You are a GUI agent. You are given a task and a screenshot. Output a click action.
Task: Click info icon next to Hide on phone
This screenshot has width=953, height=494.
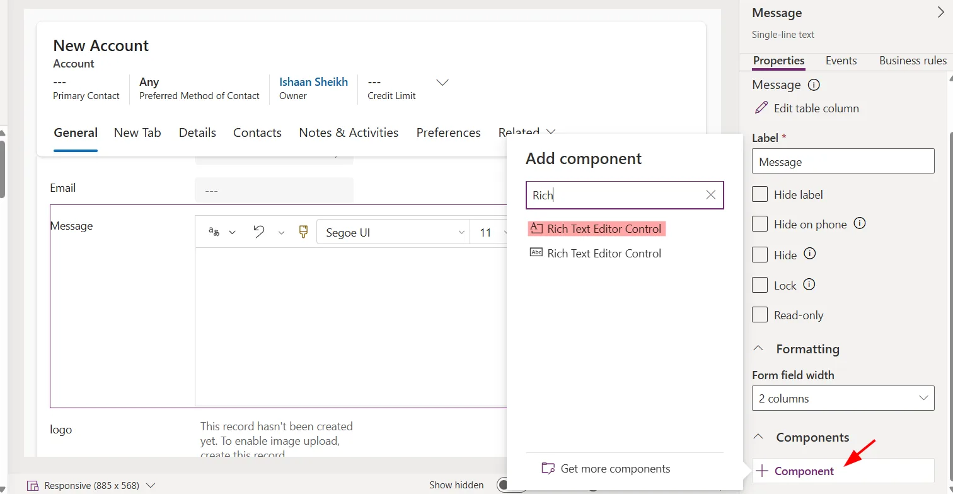859,223
